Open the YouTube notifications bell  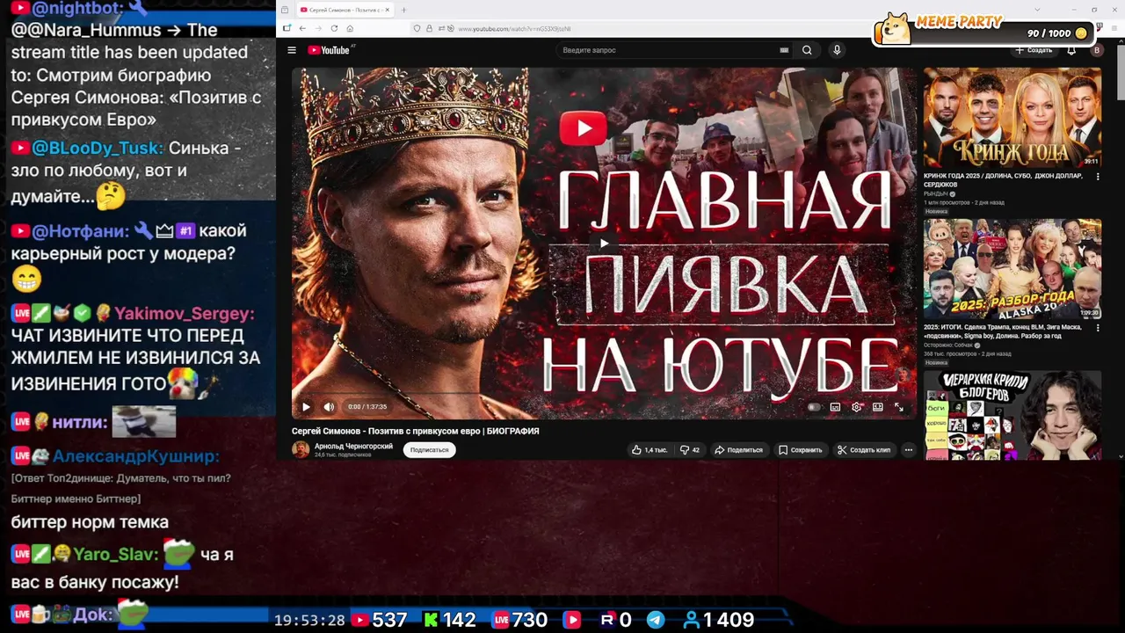(x=1071, y=50)
